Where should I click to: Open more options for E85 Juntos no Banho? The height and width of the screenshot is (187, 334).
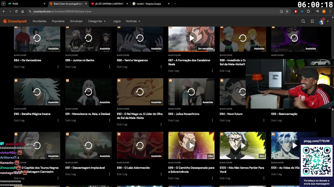coord(109,67)
